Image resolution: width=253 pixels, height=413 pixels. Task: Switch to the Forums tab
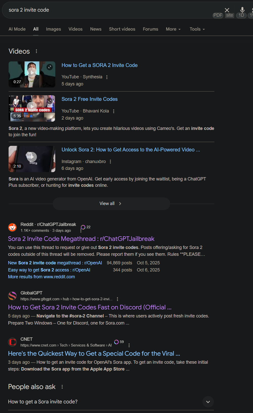(x=150, y=29)
